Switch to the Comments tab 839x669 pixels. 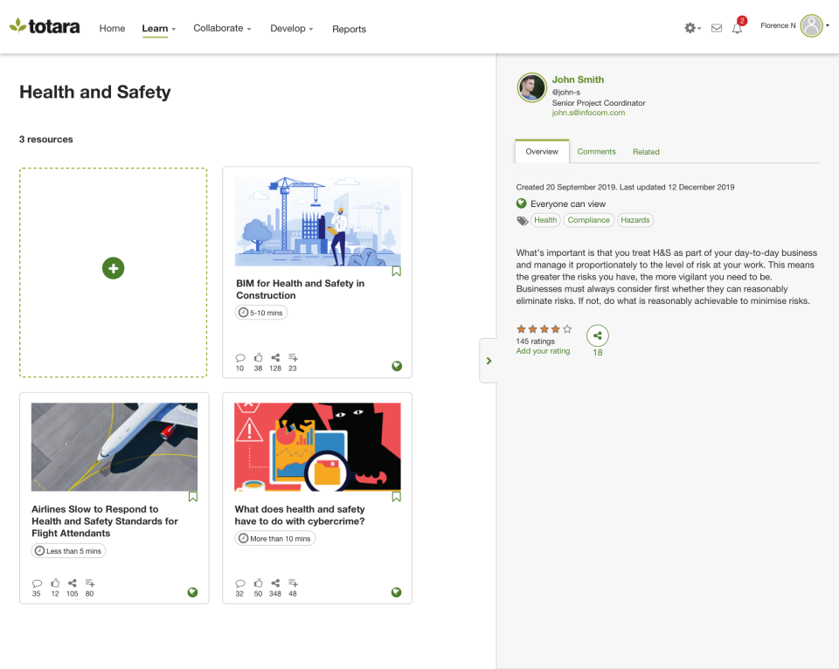point(596,151)
